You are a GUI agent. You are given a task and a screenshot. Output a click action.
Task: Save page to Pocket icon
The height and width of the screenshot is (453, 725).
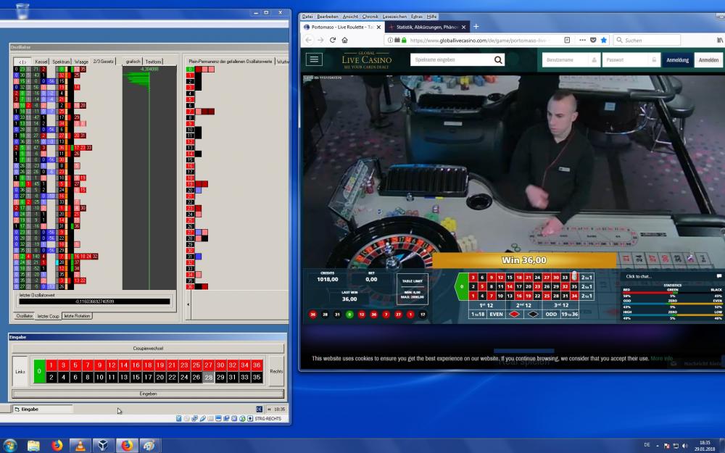[x=593, y=40]
